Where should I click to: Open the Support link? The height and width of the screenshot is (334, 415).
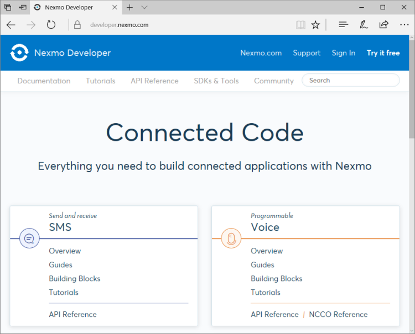307,53
